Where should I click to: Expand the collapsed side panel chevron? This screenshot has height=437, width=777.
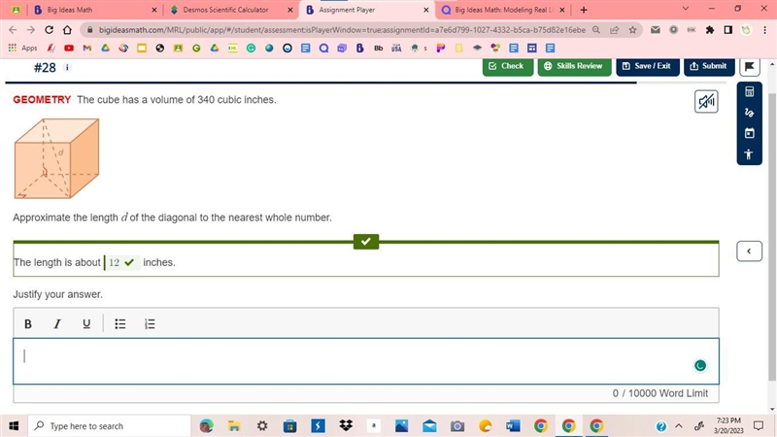749,252
